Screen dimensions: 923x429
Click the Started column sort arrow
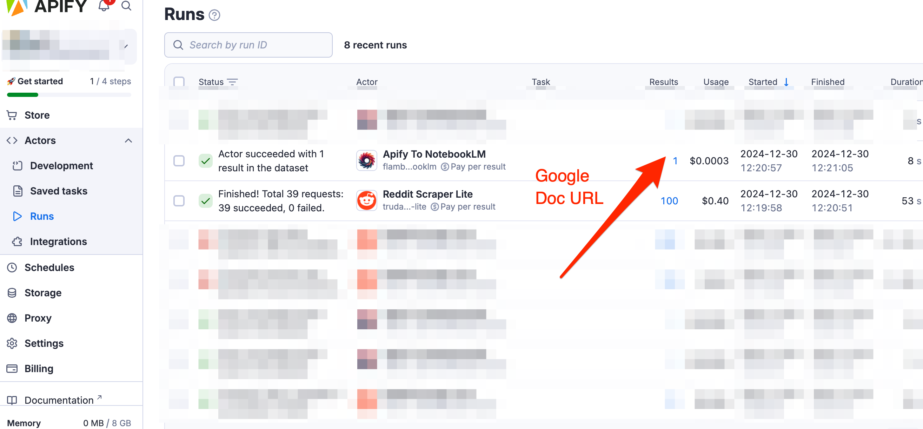pyautogui.click(x=786, y=82)
